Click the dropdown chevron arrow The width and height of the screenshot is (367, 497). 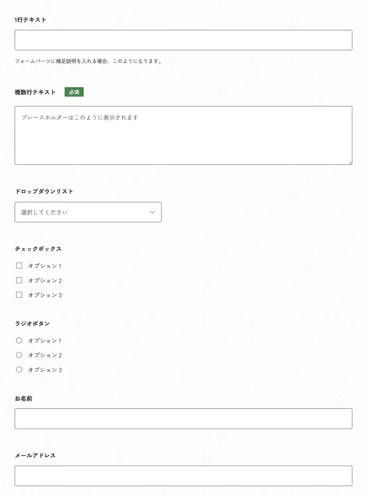(x=152, y=212)
